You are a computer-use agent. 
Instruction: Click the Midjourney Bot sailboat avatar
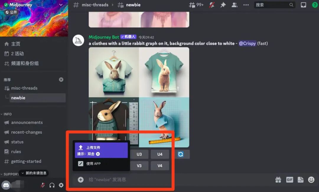click(78, 40)
